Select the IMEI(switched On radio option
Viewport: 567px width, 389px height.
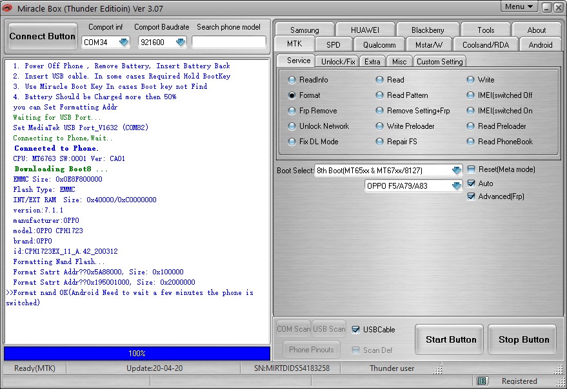(470, 111)
